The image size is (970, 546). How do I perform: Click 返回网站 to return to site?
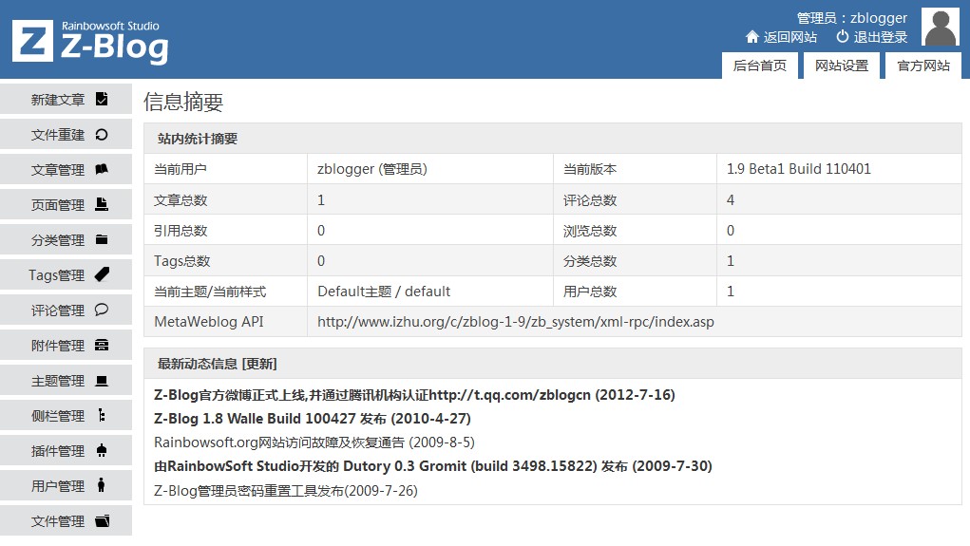pos(781,37)
